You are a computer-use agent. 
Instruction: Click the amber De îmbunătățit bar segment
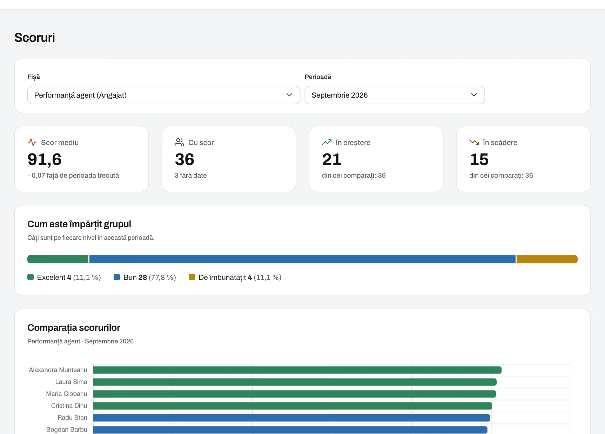pyautogui.click(x=547, y=259)
